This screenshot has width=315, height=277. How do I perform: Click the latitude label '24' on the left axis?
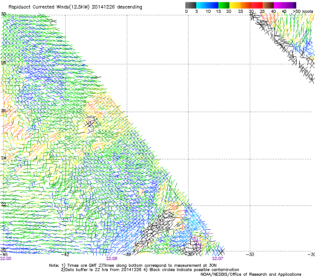click(x=3, y=158)
